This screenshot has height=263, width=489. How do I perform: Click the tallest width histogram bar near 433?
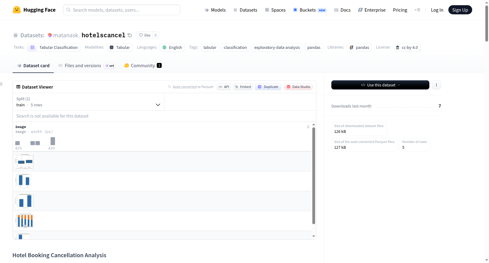(x=53, y=141)
